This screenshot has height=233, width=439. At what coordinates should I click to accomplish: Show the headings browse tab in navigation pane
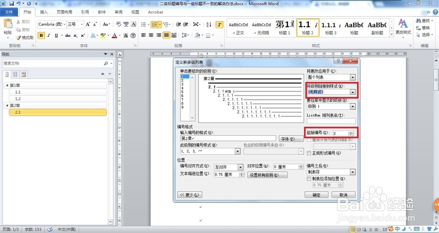pyautogui.click(x=7, y=74)
